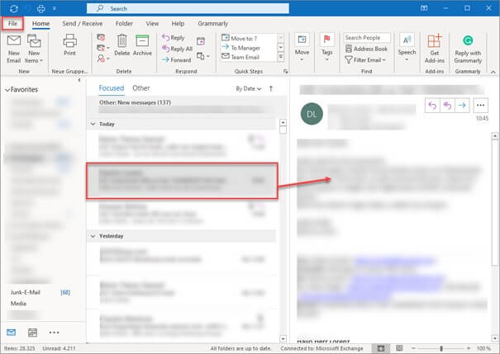Click the Search People input field

tap(366, 38)
